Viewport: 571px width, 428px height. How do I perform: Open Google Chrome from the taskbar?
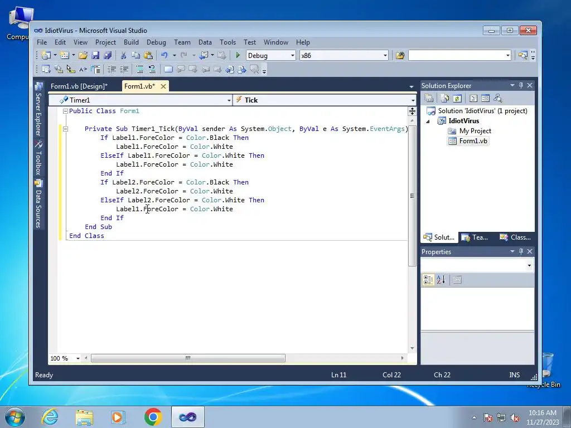(153, 417)
